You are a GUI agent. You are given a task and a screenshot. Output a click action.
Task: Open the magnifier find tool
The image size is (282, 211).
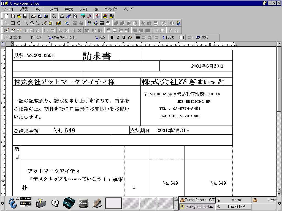(54, 16)
